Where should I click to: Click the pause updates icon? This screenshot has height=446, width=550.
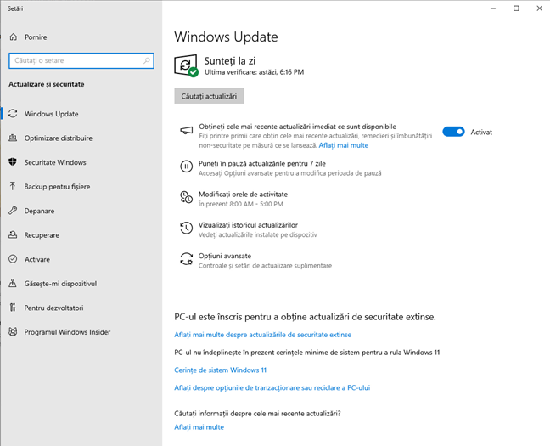coord(187,167)
